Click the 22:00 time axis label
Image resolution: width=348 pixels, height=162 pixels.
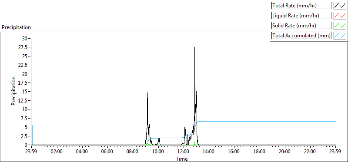click(310, 152)
